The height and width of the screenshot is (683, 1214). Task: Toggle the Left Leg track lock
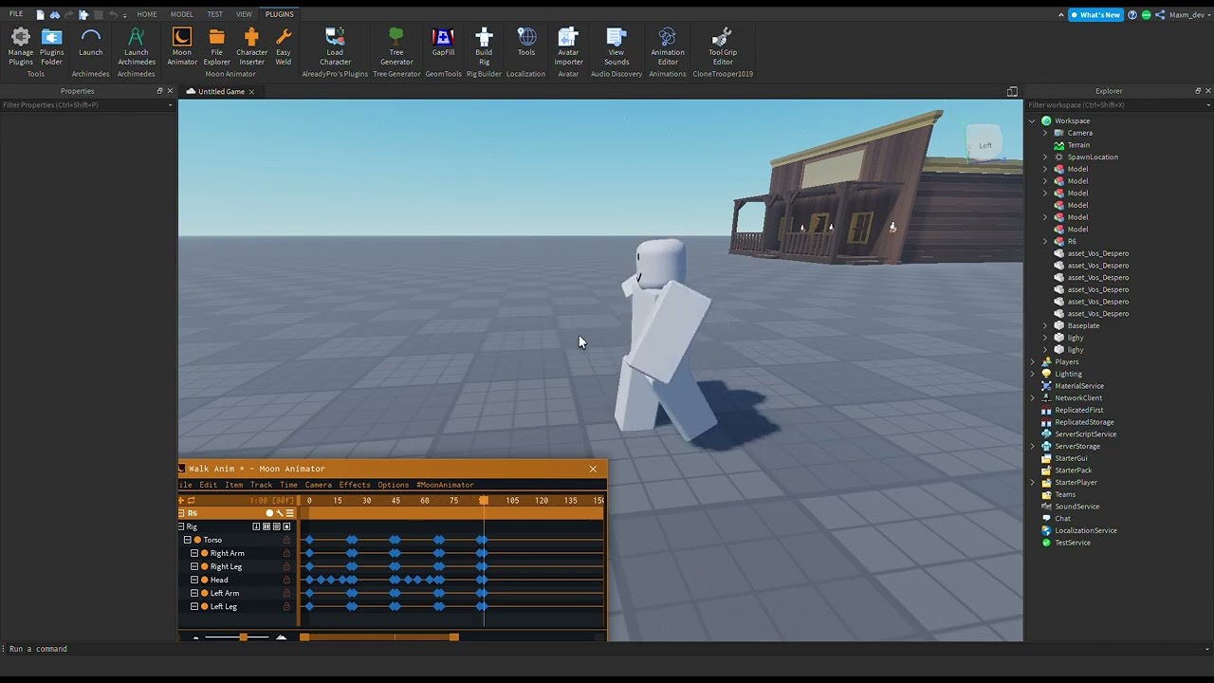click(x=286, y=606)
